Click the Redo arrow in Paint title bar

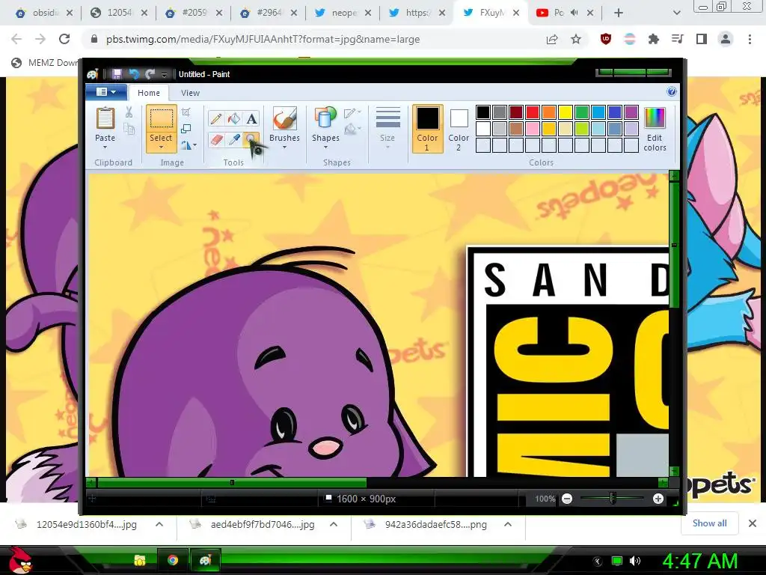150,74
